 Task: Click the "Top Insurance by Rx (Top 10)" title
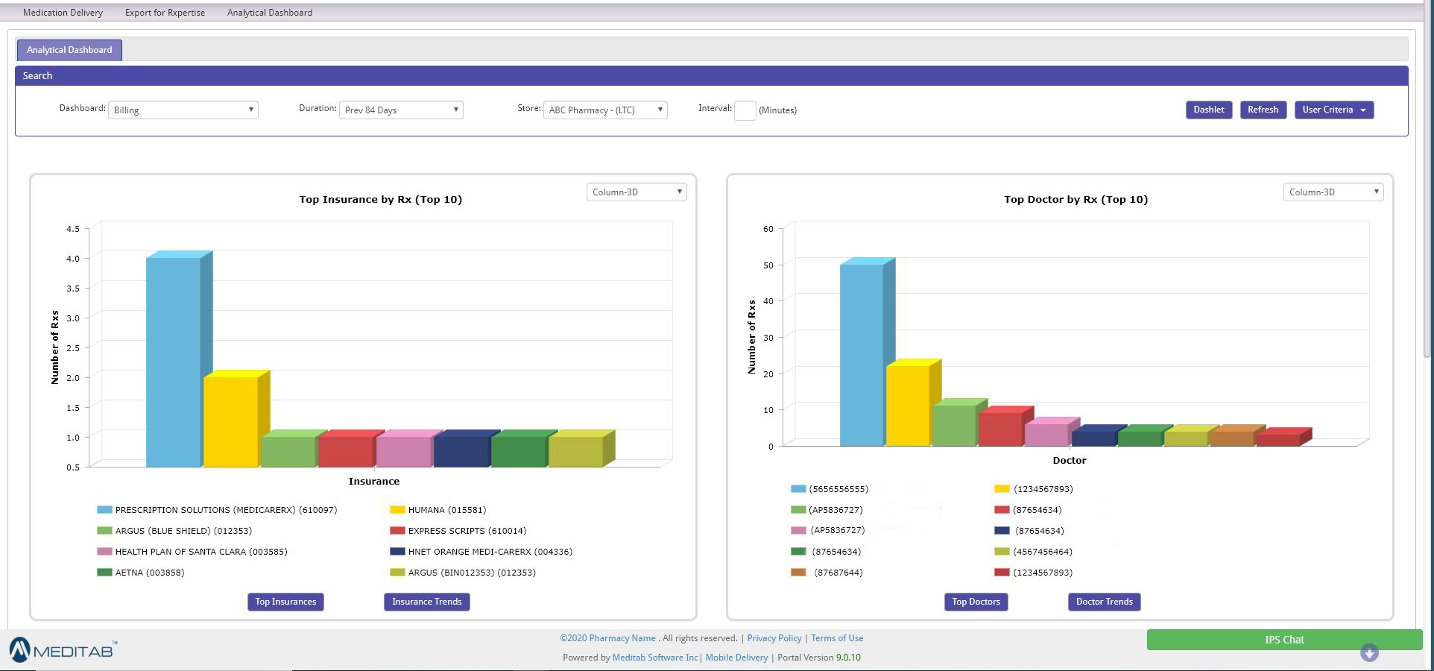pyautogui.click(x=381, y=199)
